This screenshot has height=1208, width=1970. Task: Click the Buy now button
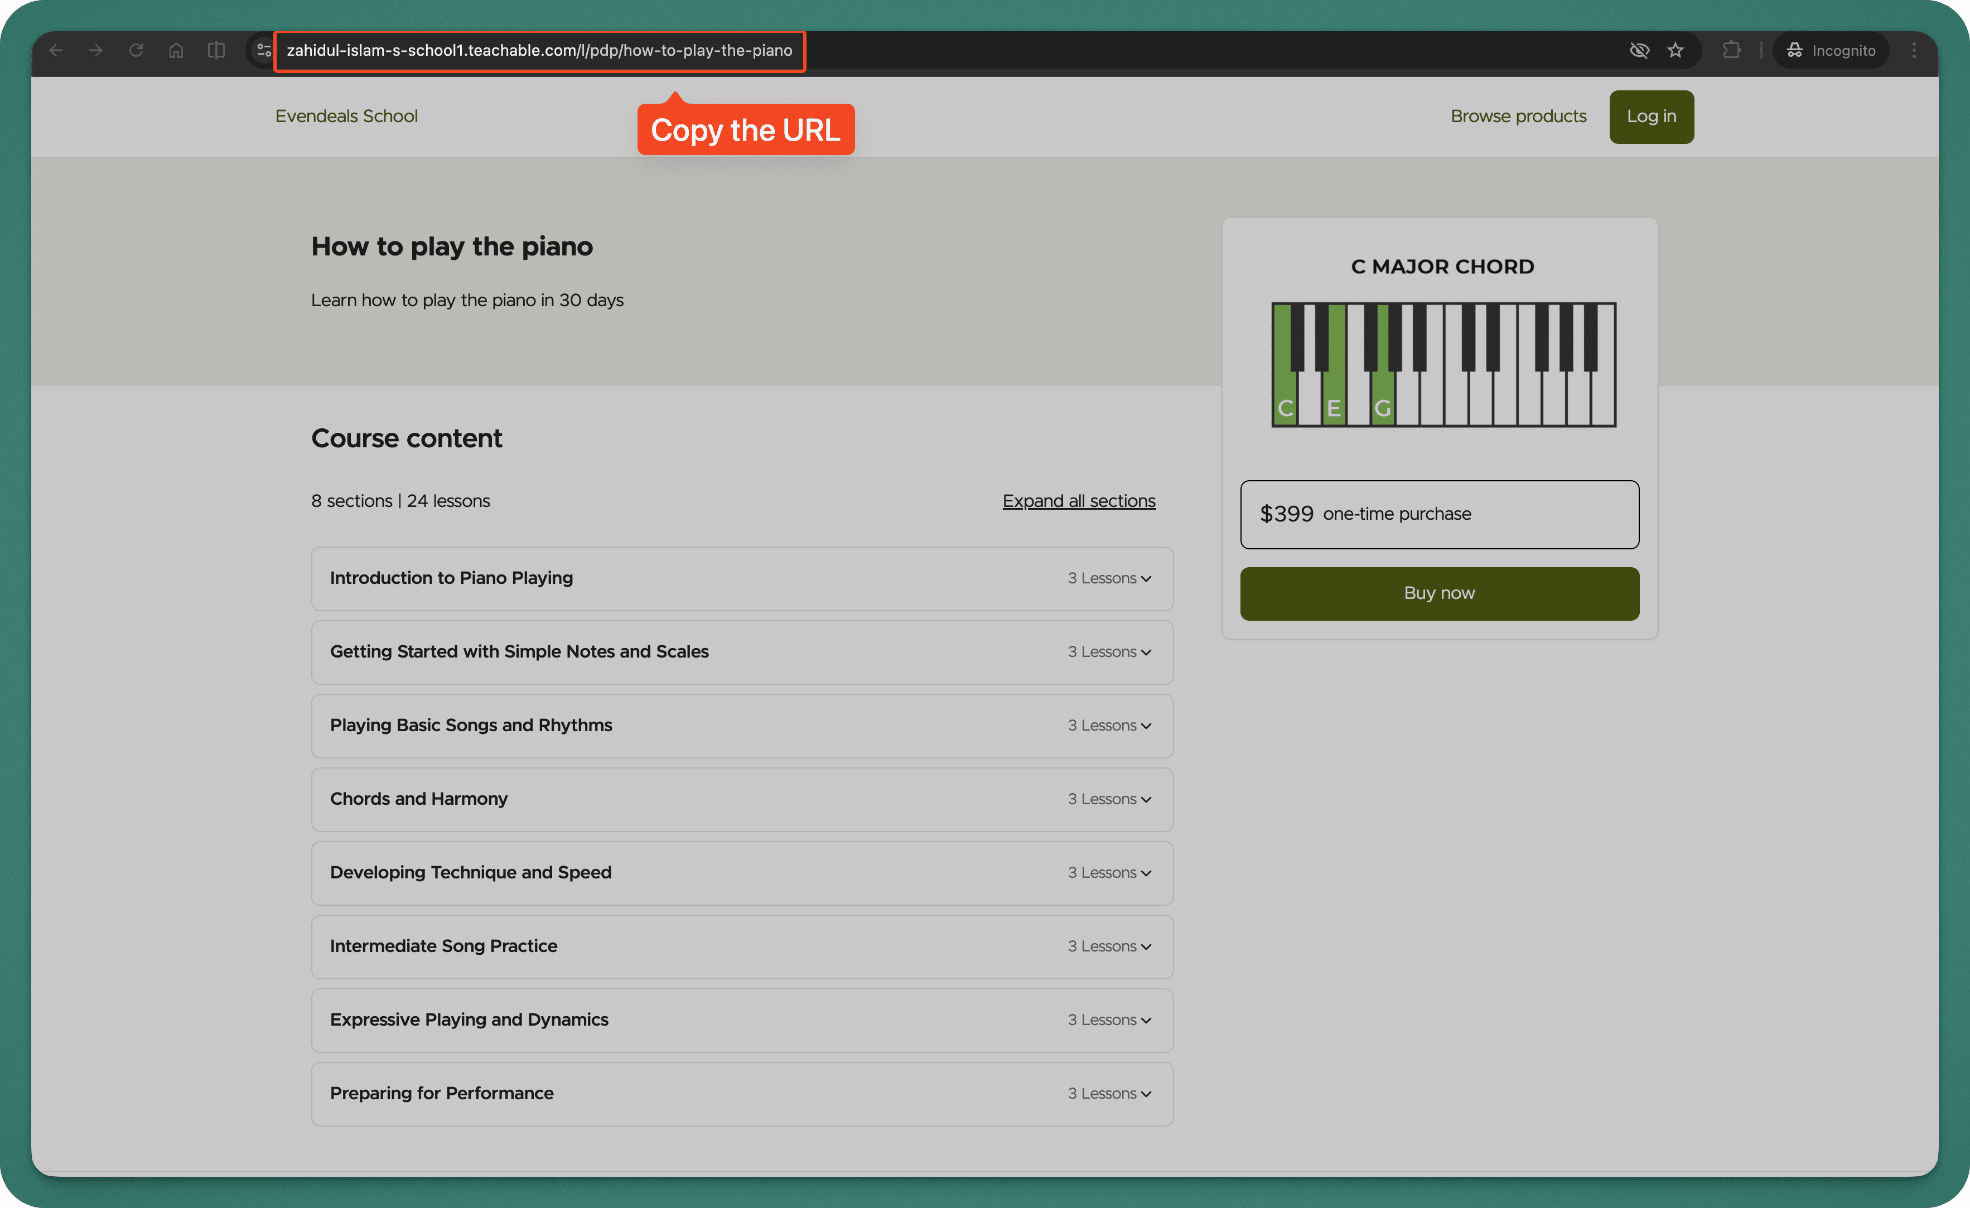(1438, 593)
